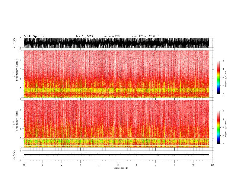The width and height of the screenshot is (239, 185).
Task: Click the "start UT = 22:0 :1" text
Action: tap(146, 36)
